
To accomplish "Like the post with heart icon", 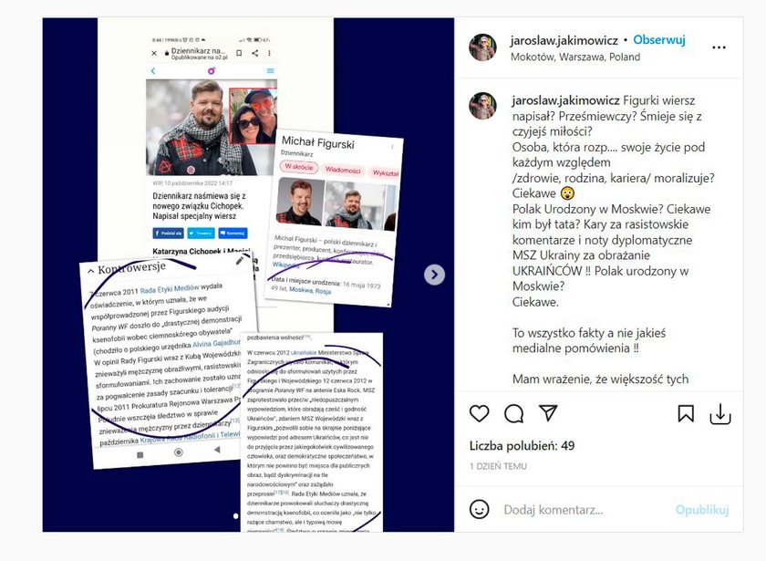I will click(x=479, y=413).
